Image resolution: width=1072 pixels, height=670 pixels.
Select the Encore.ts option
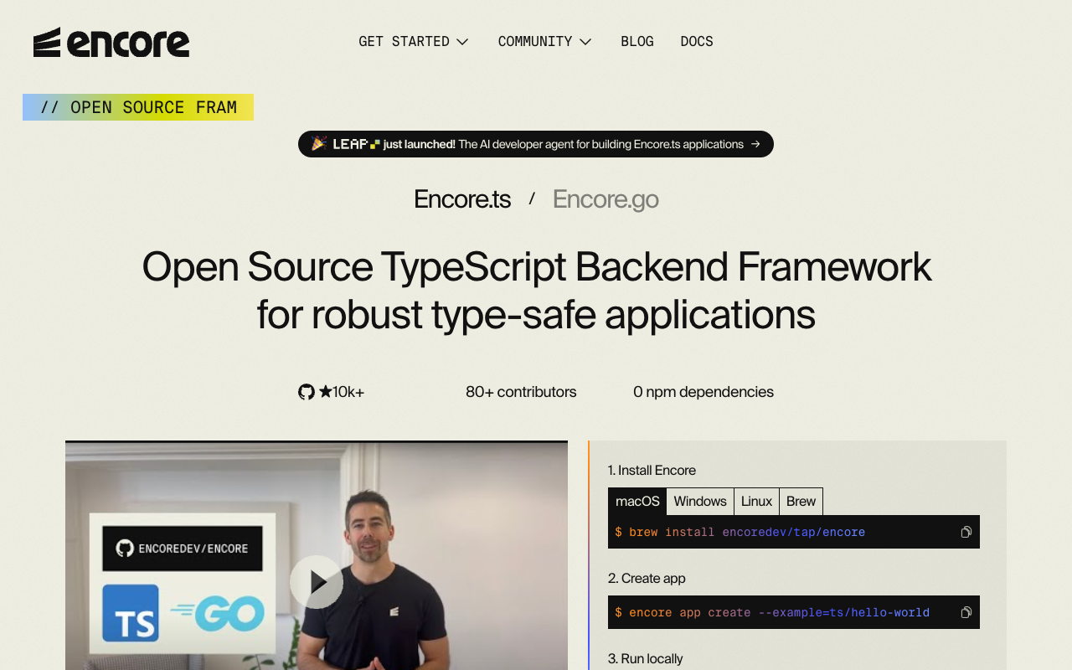[462, 199]
